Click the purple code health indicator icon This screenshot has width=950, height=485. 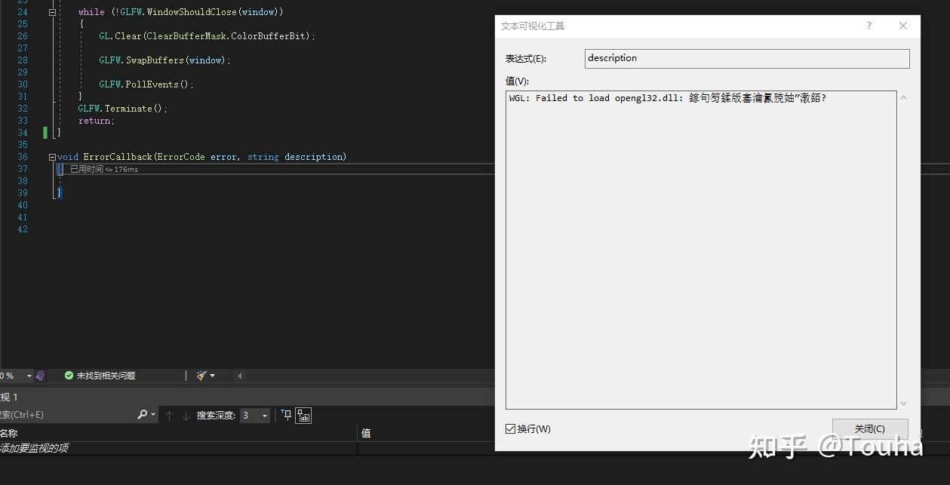[40, 376]
